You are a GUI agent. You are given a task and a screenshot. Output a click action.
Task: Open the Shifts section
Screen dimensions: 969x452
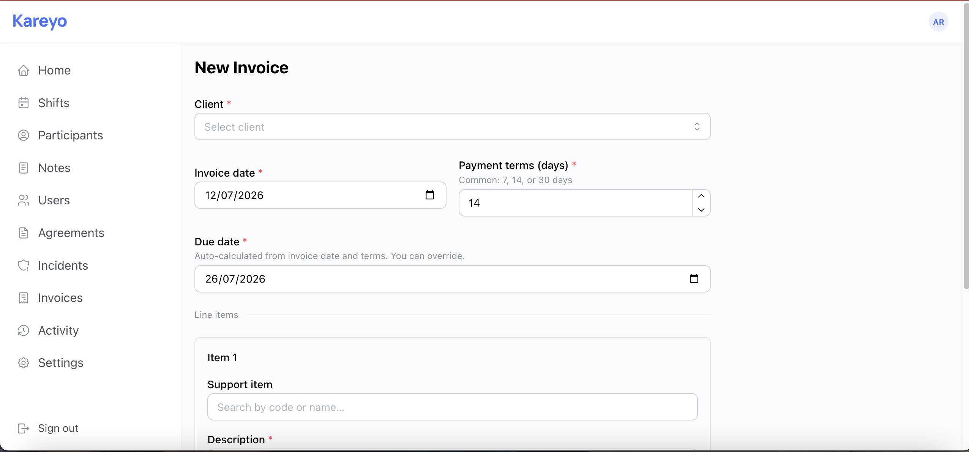[x=54, y=103]
